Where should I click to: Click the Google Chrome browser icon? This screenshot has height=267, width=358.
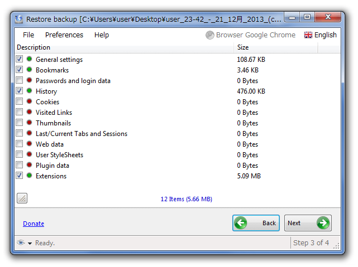[209, 35]
